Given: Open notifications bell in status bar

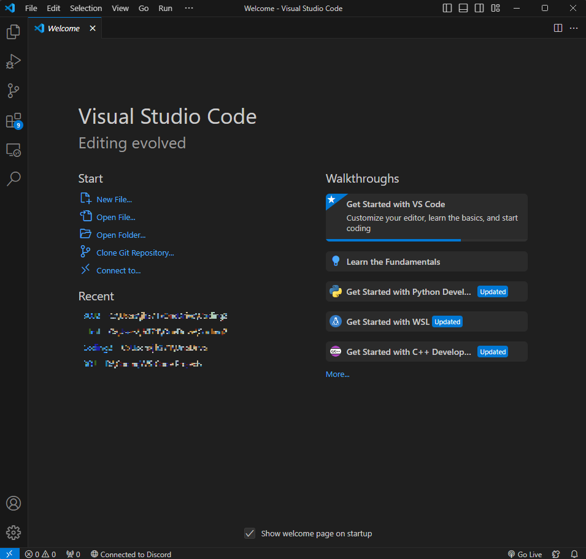Looking at the screenshot, I should (x=574, y=554).
